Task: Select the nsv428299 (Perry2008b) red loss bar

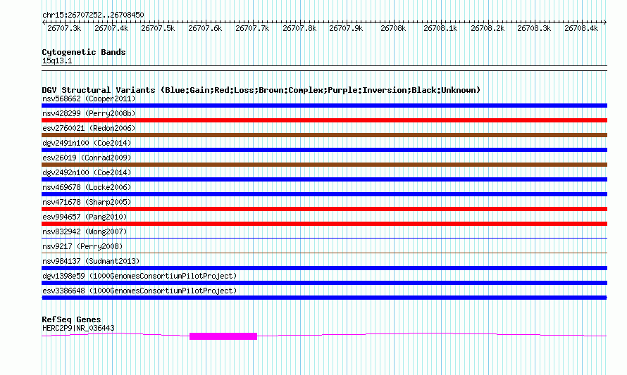Action: pyautogui.click(x=324, y=120)
